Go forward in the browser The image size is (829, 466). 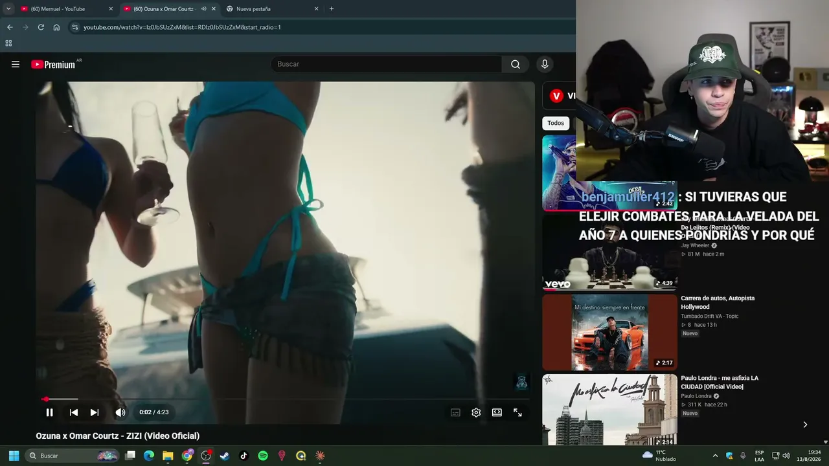(x=25, y=27)
